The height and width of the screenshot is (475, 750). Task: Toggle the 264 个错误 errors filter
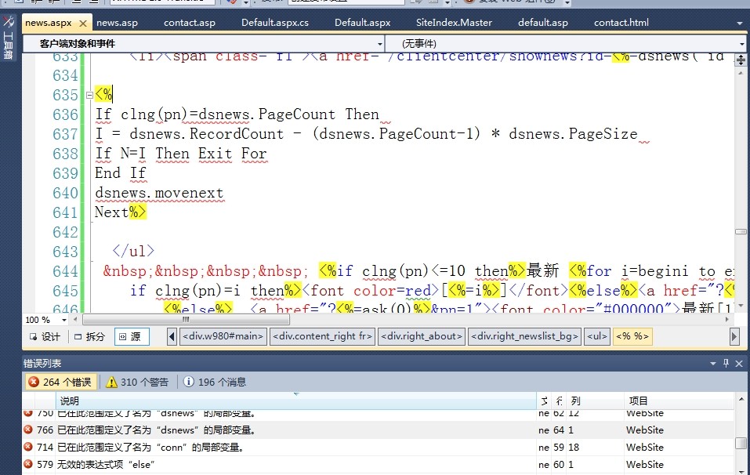point(61,382)
